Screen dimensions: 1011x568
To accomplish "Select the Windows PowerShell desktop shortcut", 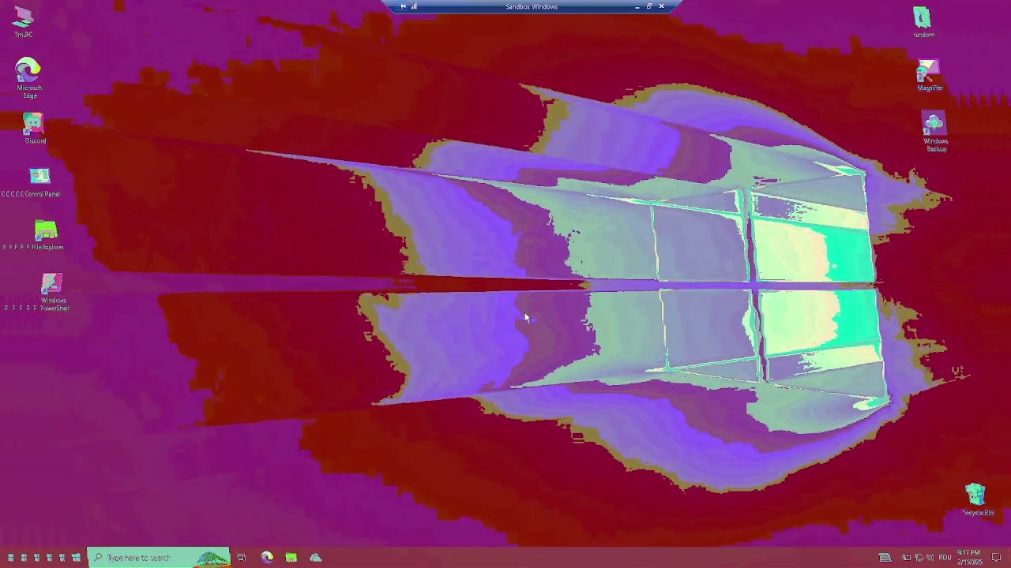I will point(52,292).
